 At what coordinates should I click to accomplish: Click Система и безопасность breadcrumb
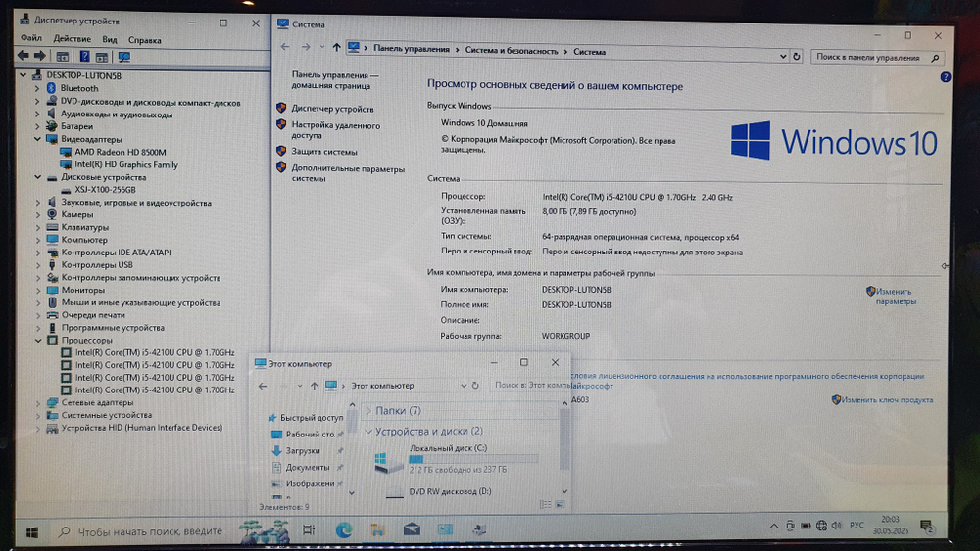point(512,51)
